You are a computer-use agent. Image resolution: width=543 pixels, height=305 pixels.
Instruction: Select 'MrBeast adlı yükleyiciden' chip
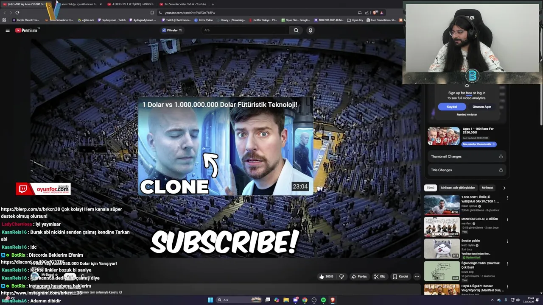(458, 188)
